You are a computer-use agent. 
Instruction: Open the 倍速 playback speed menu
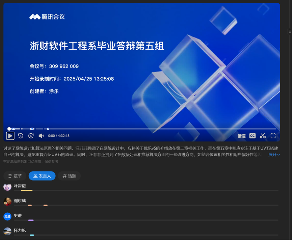pyautogui.click(x=241, y=136)
